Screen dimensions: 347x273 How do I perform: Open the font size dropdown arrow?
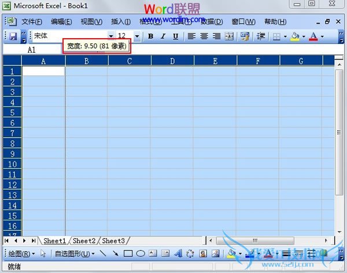(x=137, y=36)
